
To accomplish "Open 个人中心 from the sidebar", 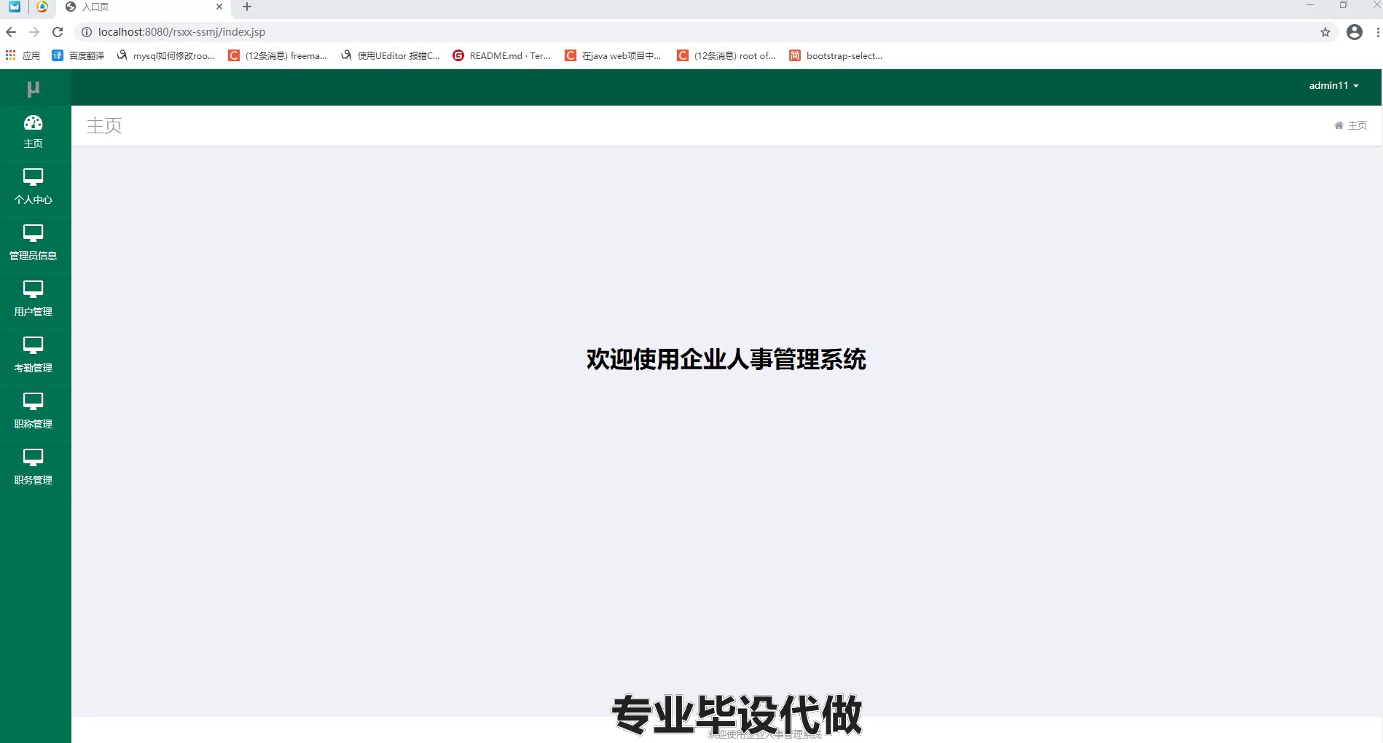I will 34,186.
